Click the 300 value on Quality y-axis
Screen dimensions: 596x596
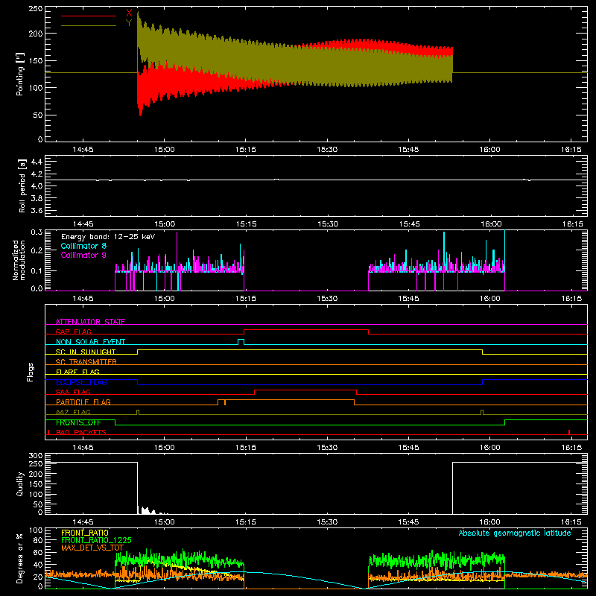coord(35,456)
